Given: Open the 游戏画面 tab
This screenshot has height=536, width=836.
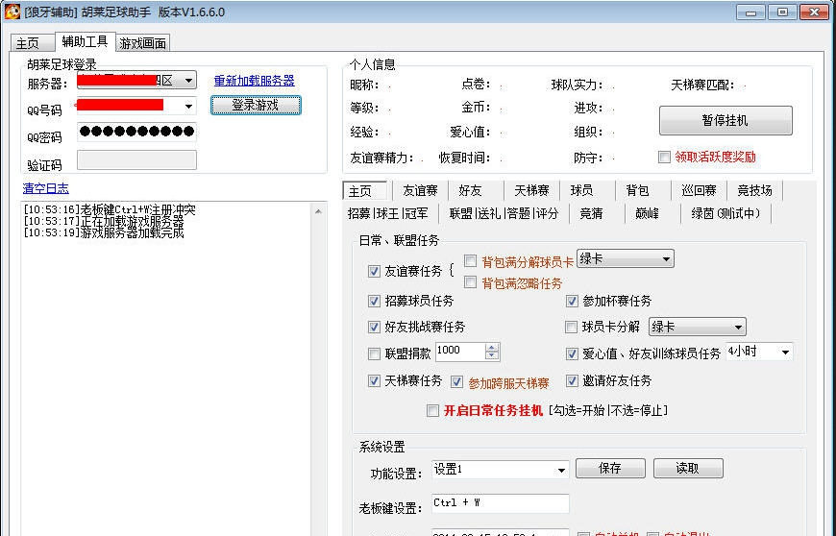Looking at the screenshot, I should (x=143, y=43).
